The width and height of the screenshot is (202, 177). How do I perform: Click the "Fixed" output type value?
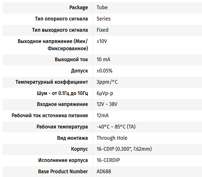(102, 30)
